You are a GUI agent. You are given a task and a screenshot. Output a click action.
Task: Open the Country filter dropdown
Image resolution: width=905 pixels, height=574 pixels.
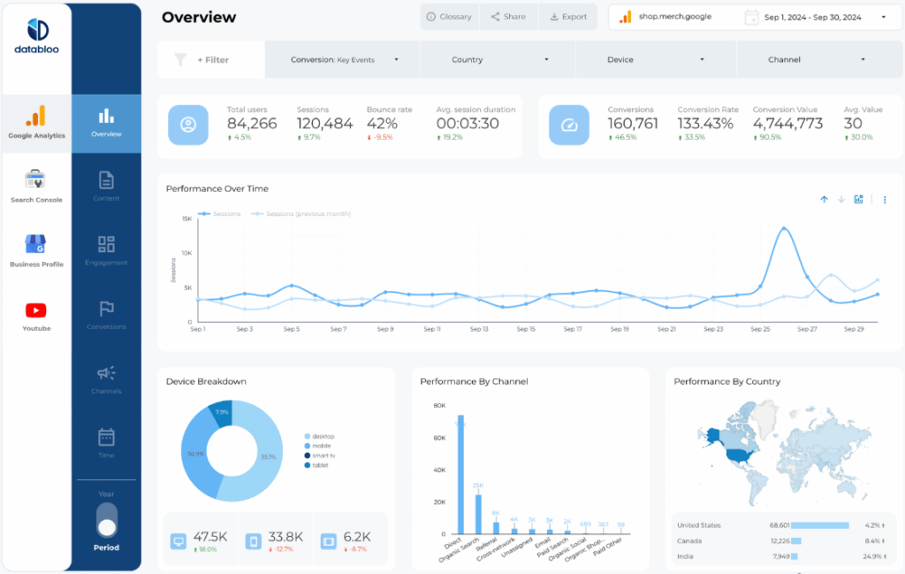496,59
